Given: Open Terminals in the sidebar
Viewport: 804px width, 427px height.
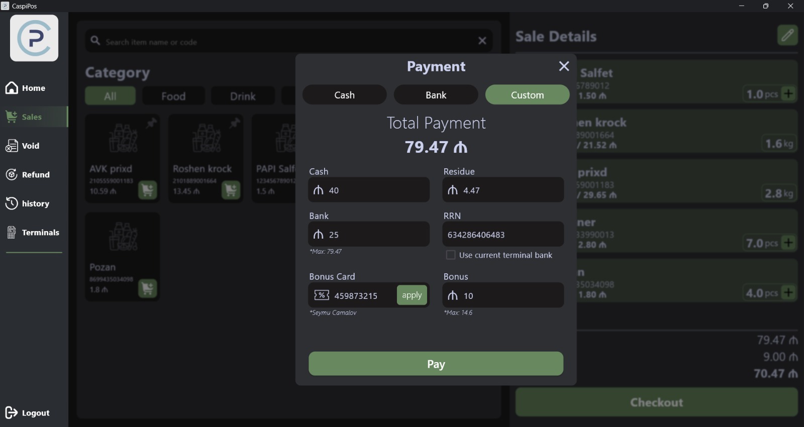Looking at the screenshot, I should 40,233.
